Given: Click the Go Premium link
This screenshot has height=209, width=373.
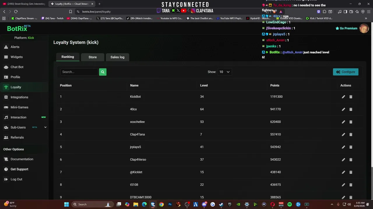Looking at the screenshot, I should point(346,28).
